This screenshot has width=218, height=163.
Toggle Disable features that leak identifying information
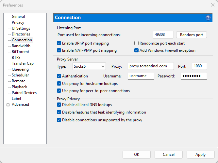[59, 112]
